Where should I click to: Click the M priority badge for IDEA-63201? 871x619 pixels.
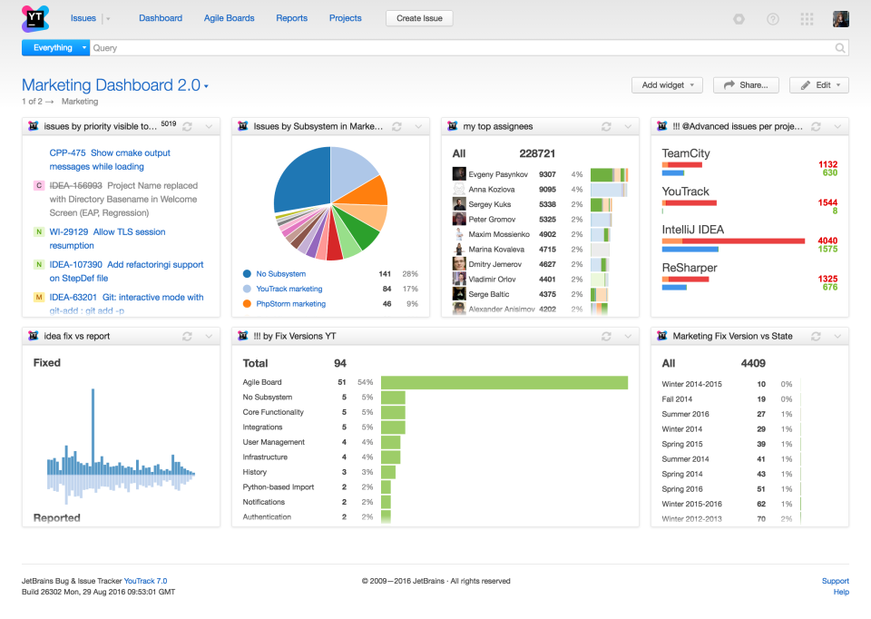coord(39,298)
